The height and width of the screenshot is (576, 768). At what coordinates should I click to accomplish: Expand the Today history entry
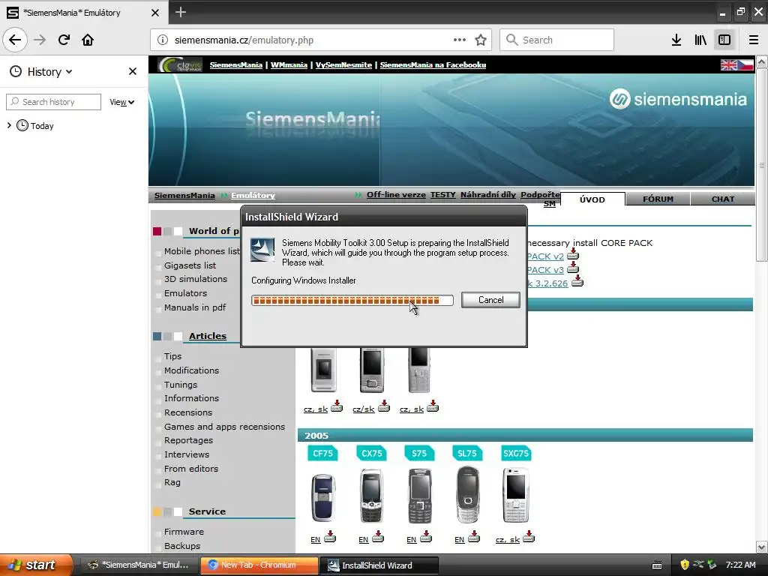[9, 126]
